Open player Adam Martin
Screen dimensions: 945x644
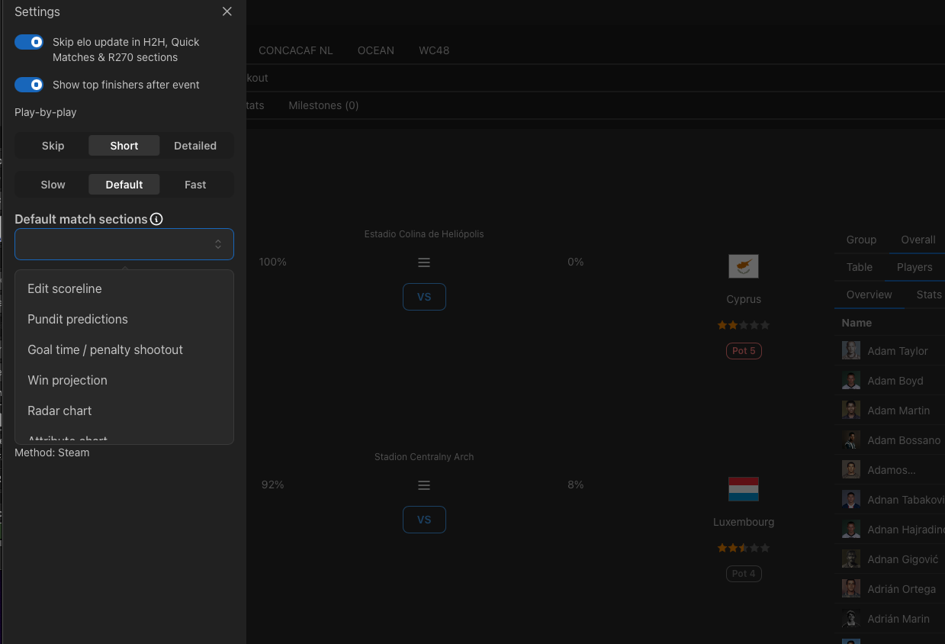point(898,411)
